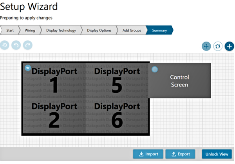This screenshot has width=235, height=164.
Task: Go to the Start wizard step
Action: (10, 30)
